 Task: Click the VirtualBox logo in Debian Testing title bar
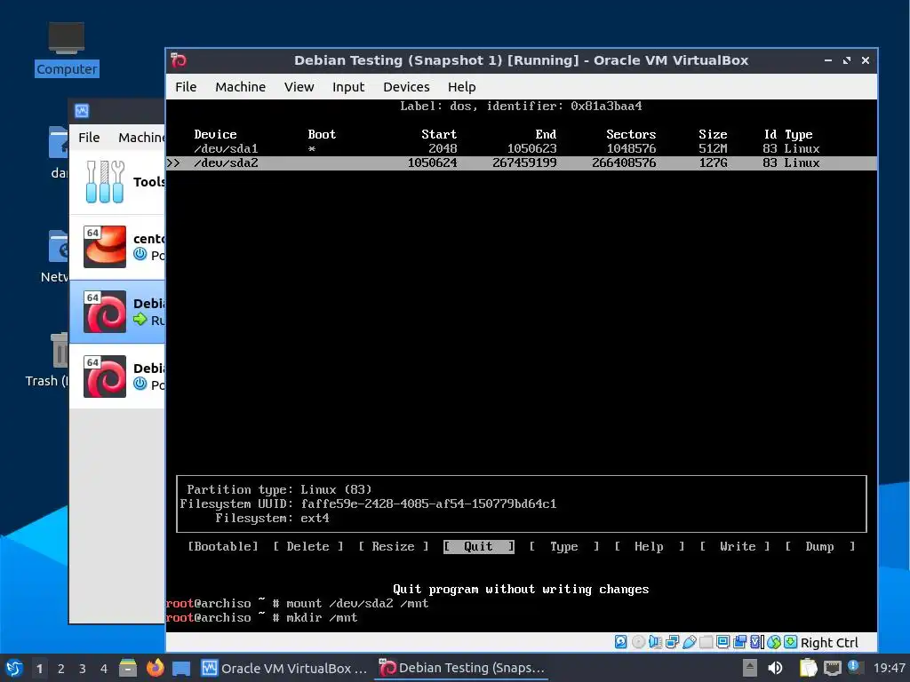tap(179, 60)
